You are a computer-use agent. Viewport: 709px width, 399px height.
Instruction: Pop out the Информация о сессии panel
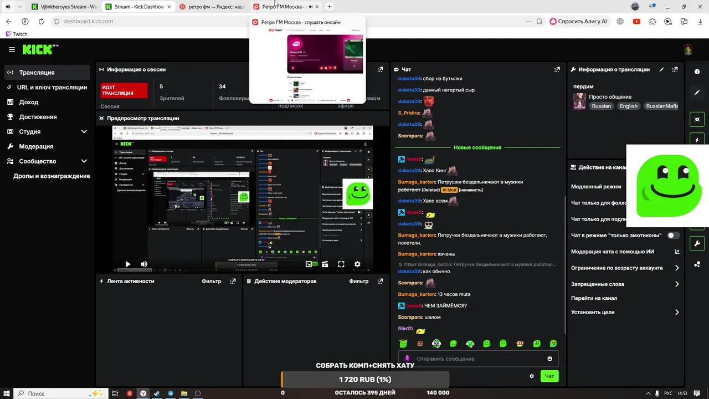click(x=380, y=70)
